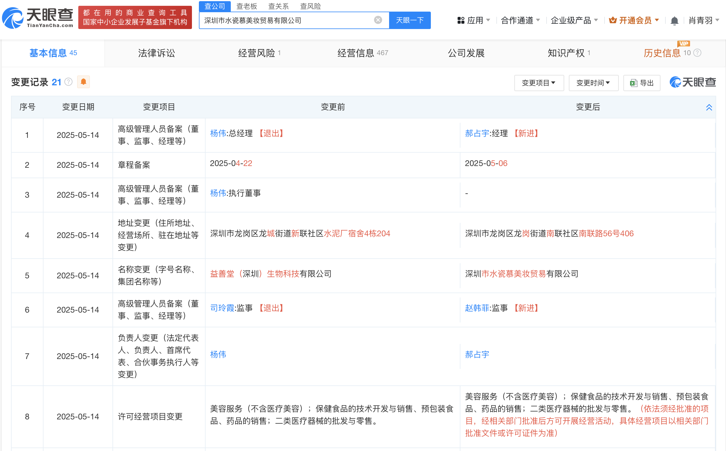Open the 变更项目 filter dropdown
The image size is (726, 451).
(x=539, y=83)
